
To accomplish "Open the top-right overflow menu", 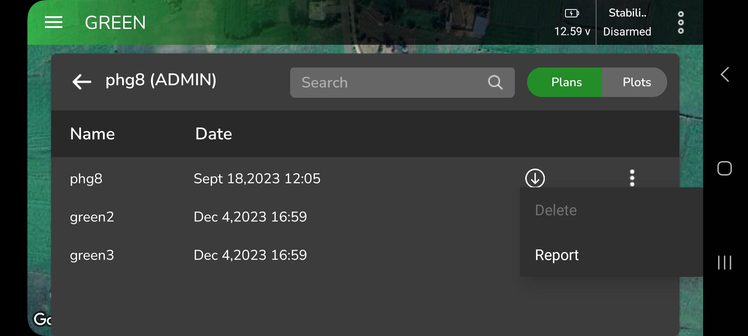I will pyautogui.click(x=681, y=22).
